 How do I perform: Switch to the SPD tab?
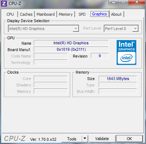tap(82, 14)
